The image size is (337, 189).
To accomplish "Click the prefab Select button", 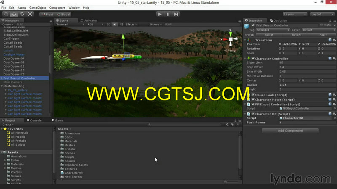I will 269,35.
